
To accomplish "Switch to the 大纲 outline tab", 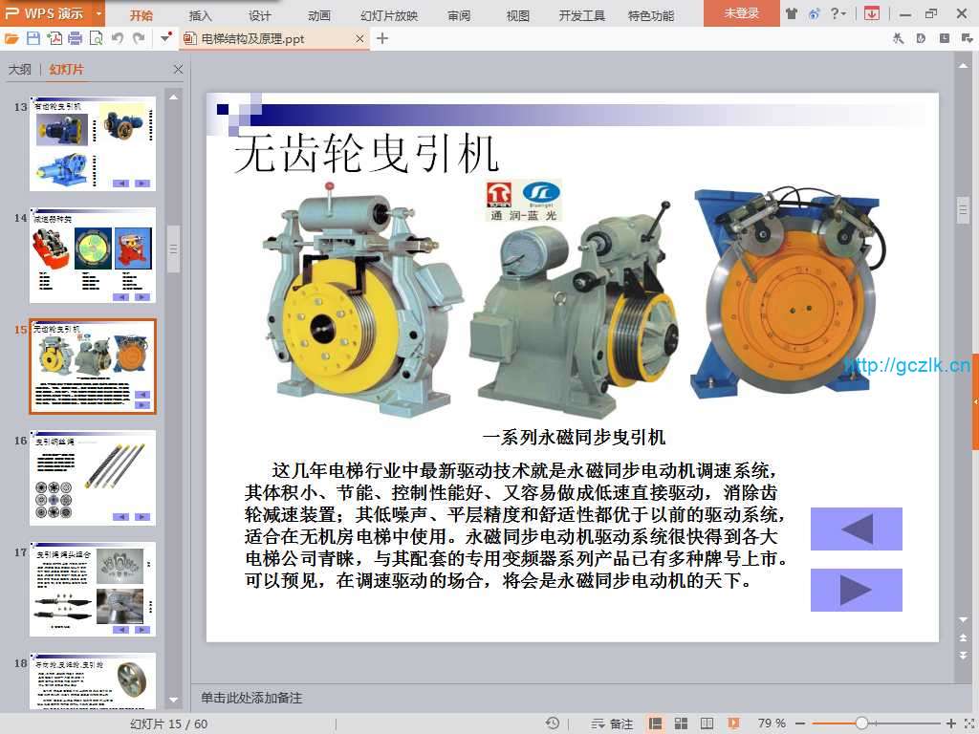I will point(19,70).
